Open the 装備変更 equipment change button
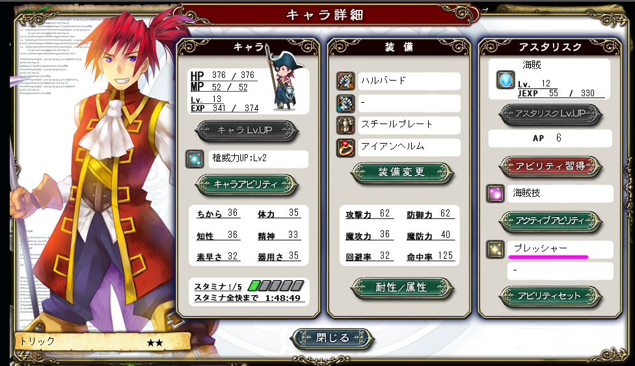This screenshot has width=635, height=366. 401,172
